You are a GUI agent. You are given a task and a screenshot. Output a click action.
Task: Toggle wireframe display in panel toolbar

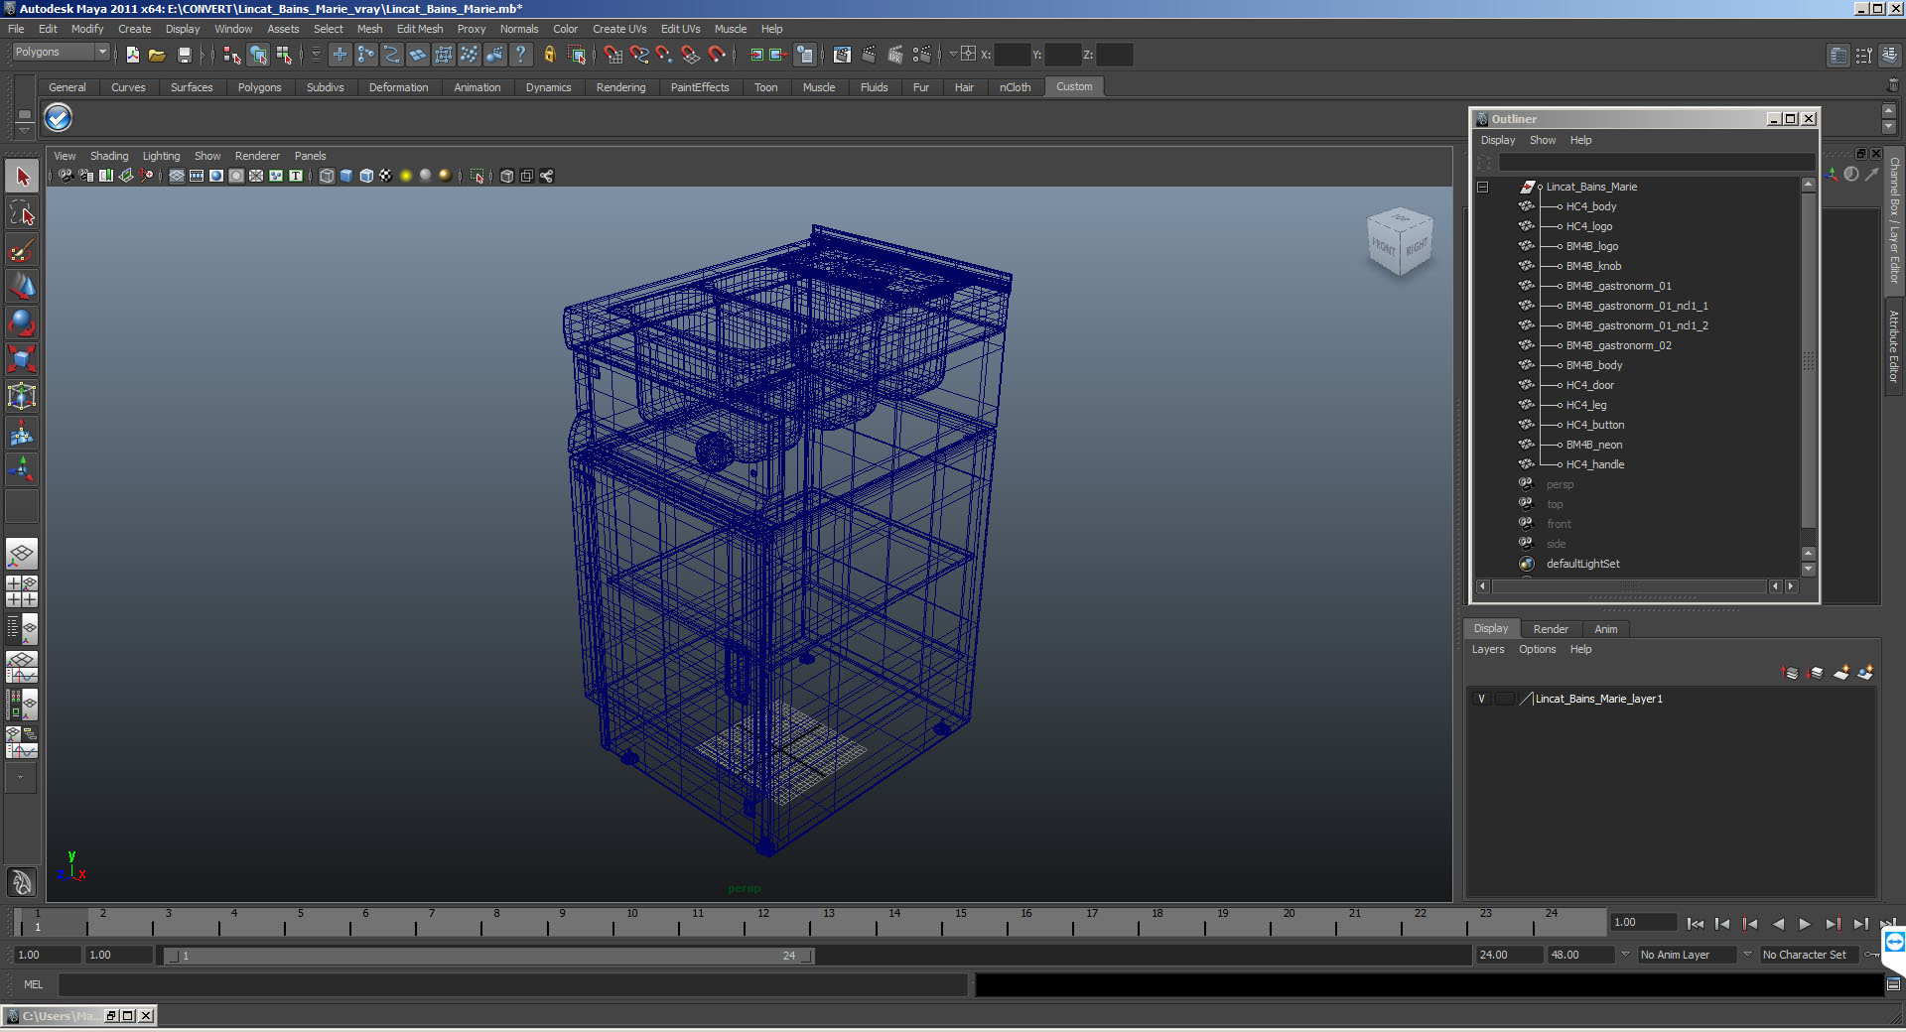pos(327,176)
